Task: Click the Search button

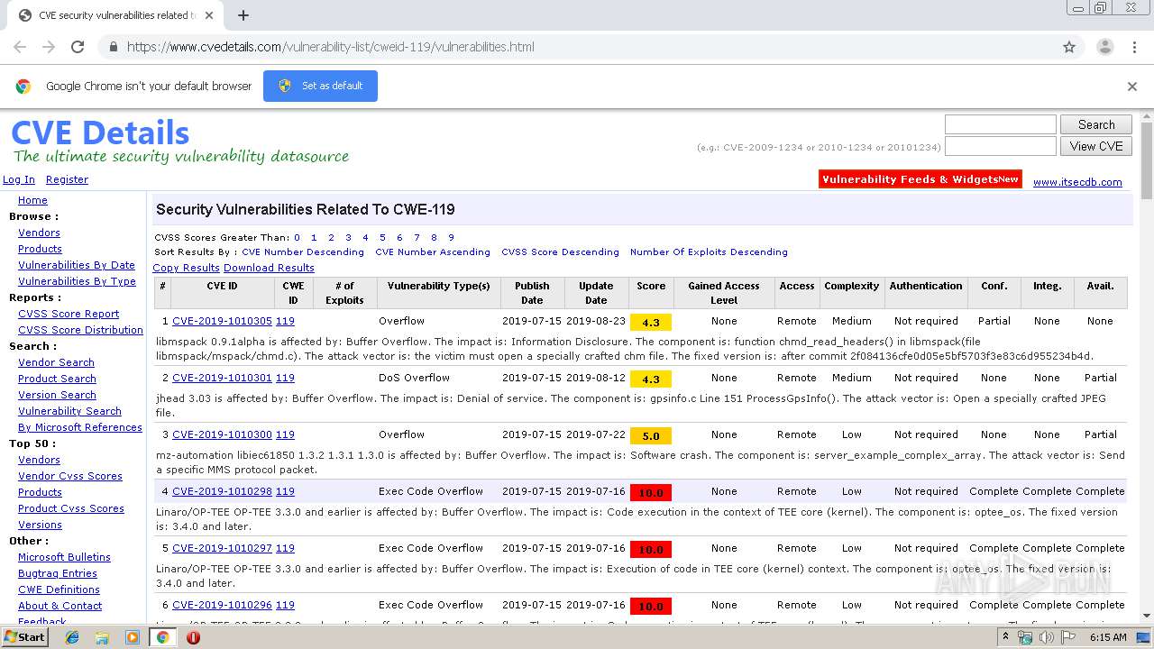Action: point(1095,124)
